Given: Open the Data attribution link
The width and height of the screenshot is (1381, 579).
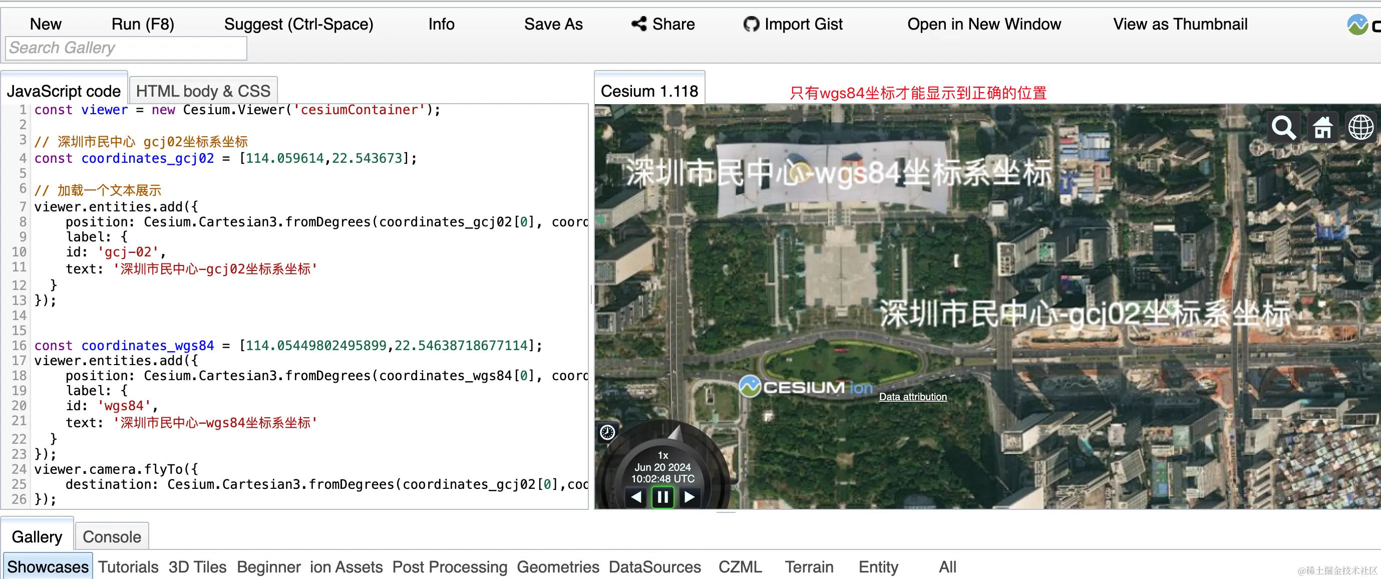Looking at the screenshot, I should pyautogui.click(x=912, y=397).
